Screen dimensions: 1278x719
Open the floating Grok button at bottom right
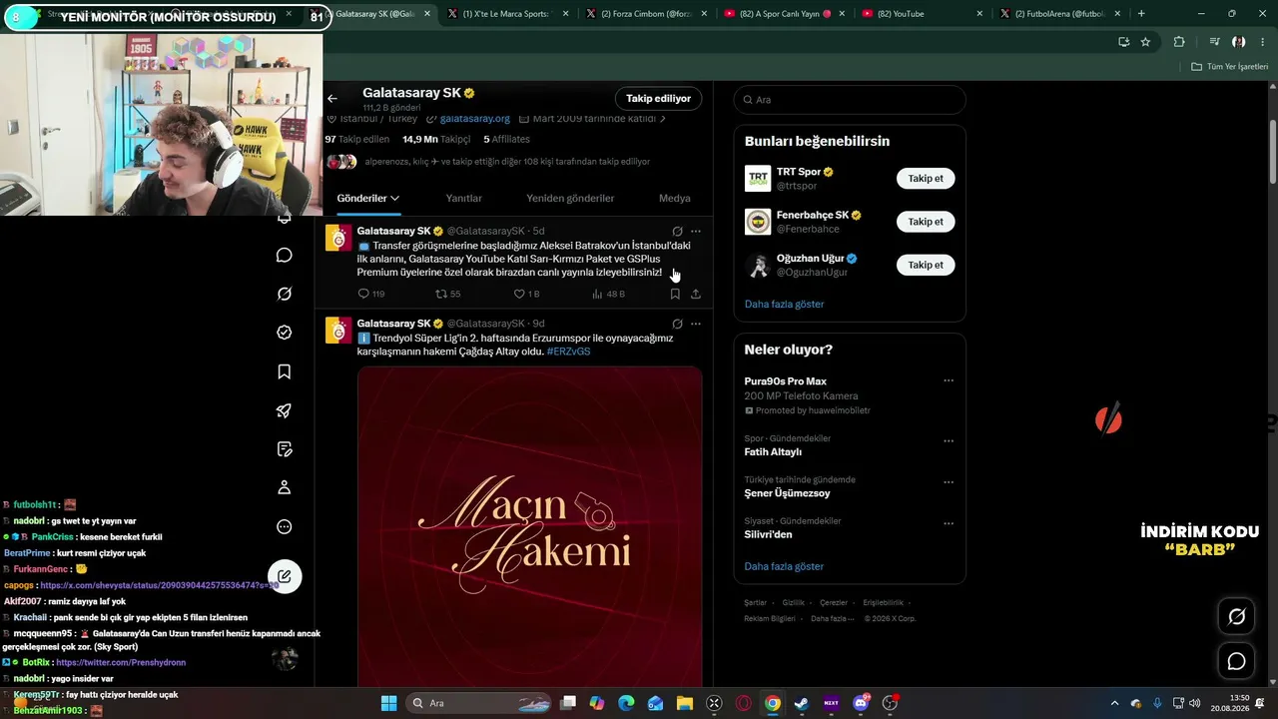click(x=1236, y=617)
